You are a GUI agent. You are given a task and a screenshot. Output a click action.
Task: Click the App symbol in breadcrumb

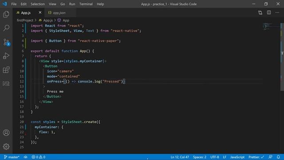tap(63, 20)
